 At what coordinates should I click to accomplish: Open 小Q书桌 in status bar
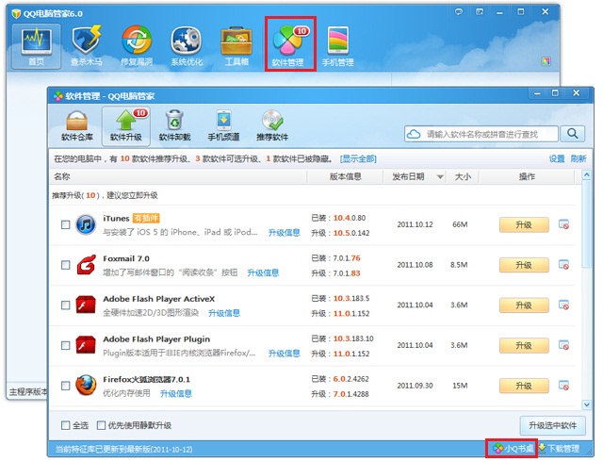[512, 448]
